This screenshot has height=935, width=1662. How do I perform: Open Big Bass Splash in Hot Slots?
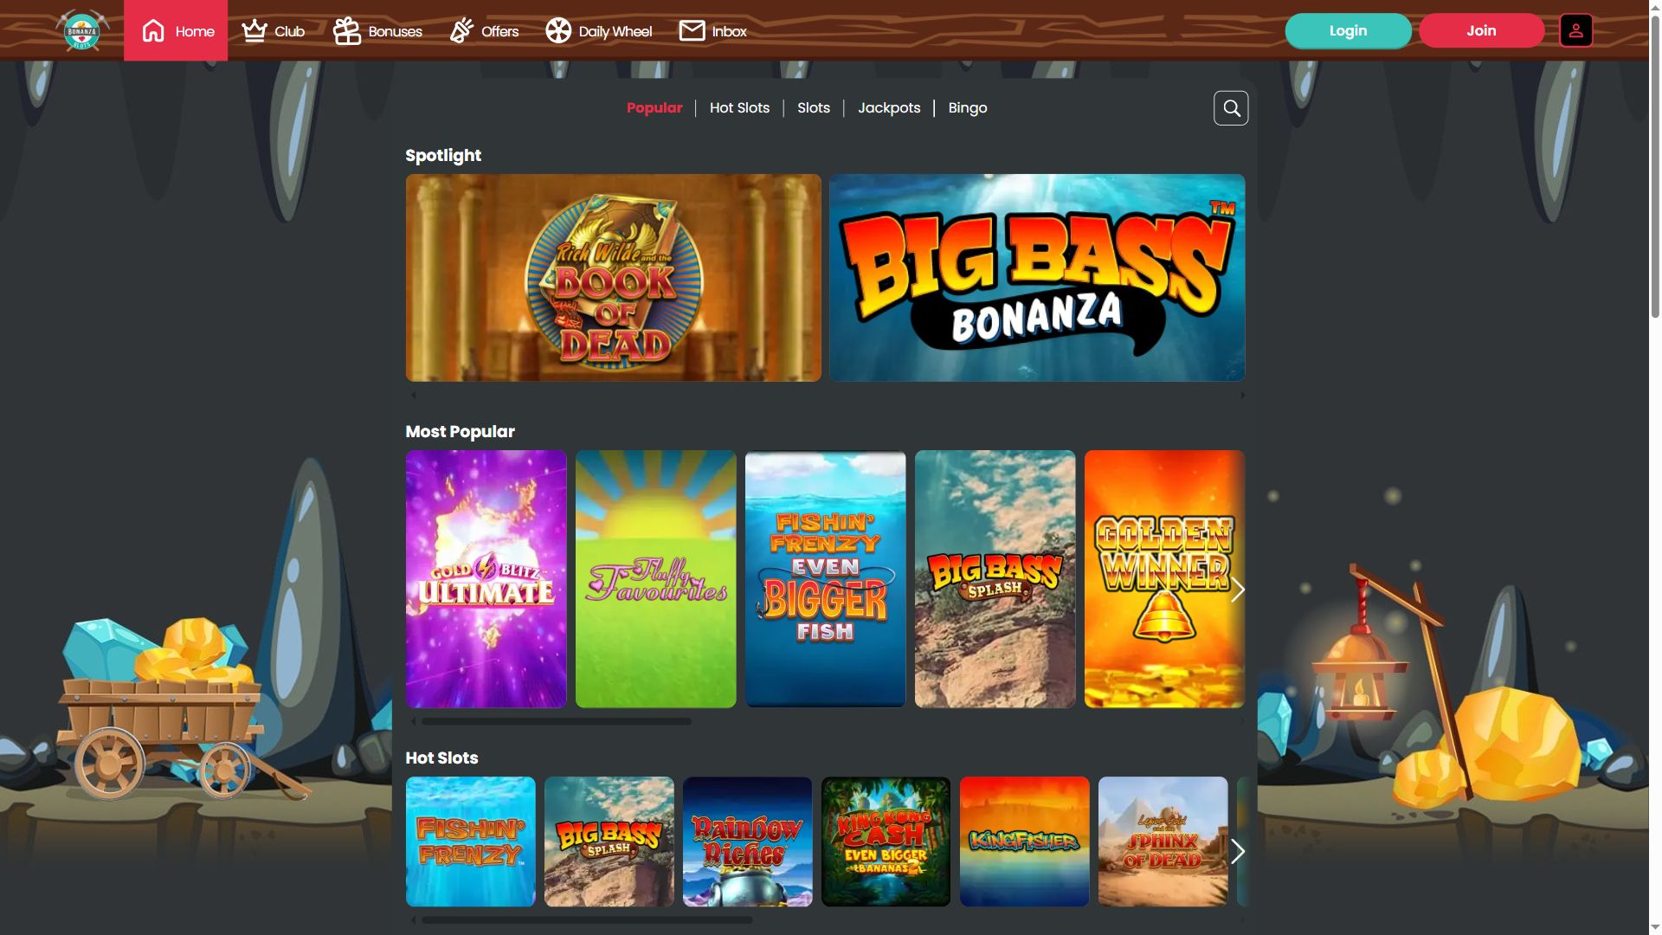(x=609, y=841)
